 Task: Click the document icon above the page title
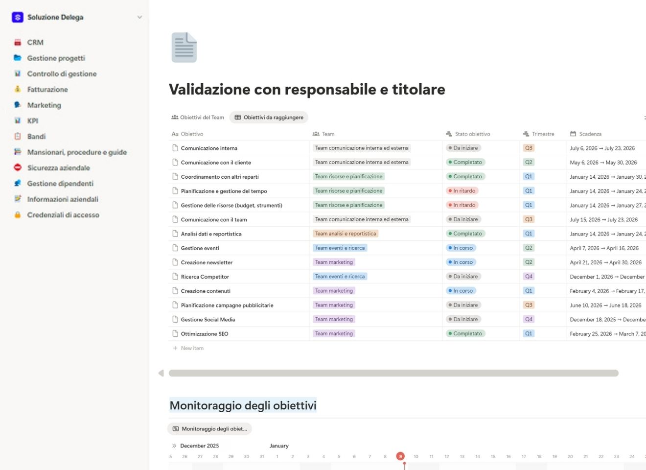pos(184,47)
